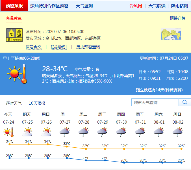Click the magnifier search button

pos(185,102)
